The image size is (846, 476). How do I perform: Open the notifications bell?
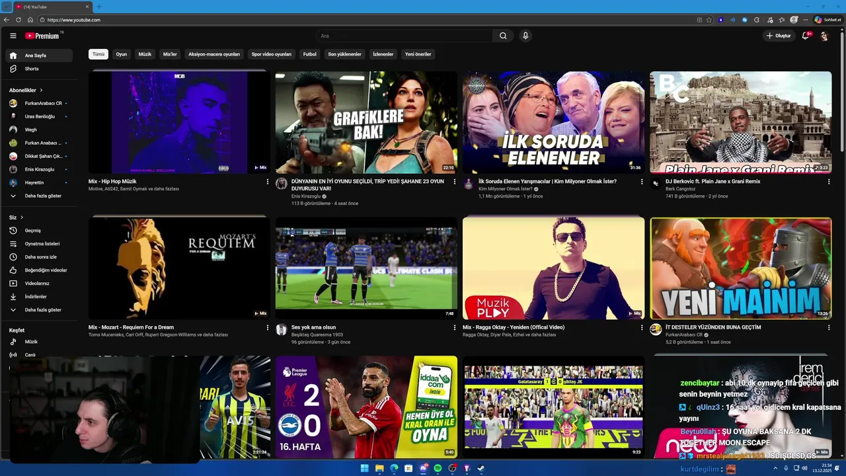coord(806,36)
